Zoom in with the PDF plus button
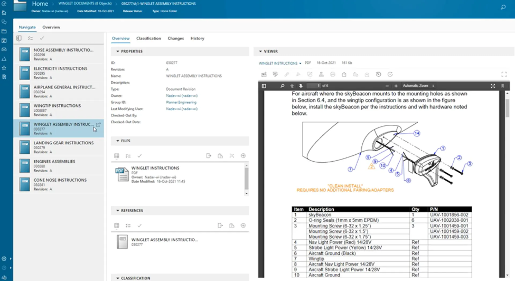Screen dimensions: 515x289 tap(396, 86)
